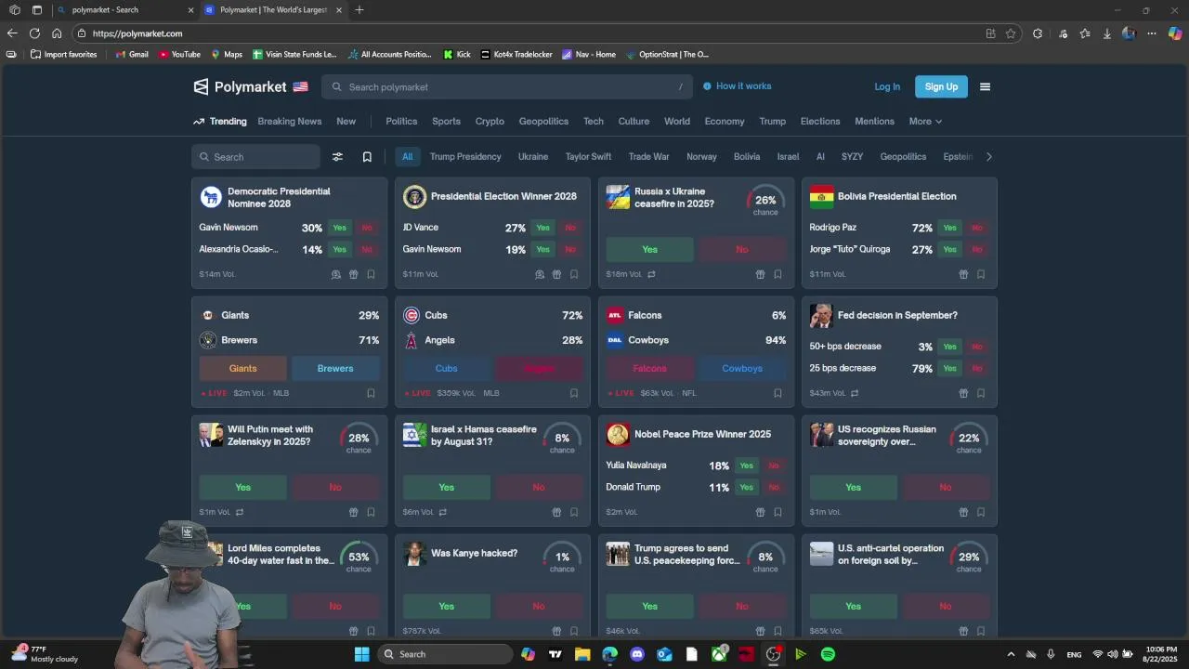This screenshot has width=1189, height=669.
Task: Open a new browser tab
Action: click(x=359, y=10)
